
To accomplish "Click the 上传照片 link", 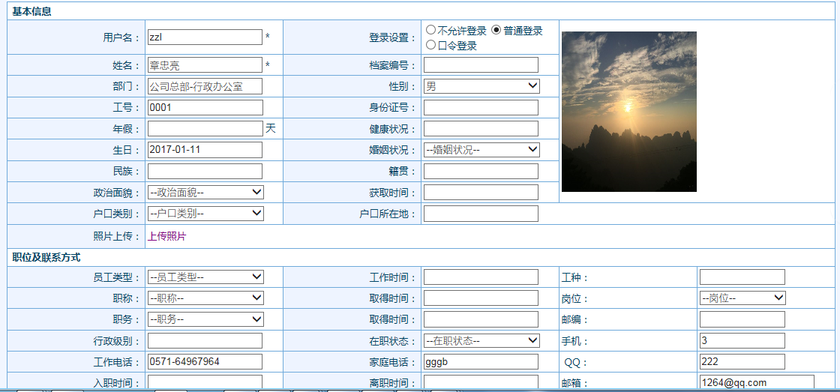I will [x=167, y=236].
